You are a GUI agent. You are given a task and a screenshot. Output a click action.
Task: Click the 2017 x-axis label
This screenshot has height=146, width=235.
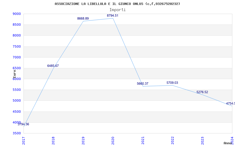pos(23,140)
